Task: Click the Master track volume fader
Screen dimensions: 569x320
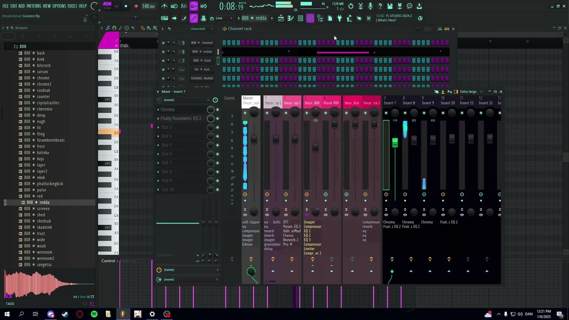Action: (x=254, y=139)
